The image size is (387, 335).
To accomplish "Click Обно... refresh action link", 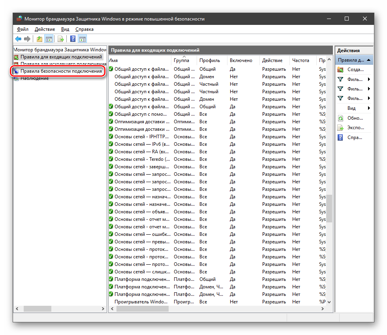I will [355, 118].
